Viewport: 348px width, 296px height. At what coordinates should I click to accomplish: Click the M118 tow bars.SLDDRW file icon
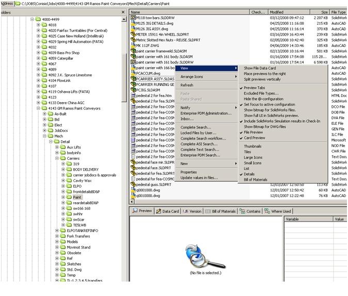pyautogui.click(x=133, y=18)
